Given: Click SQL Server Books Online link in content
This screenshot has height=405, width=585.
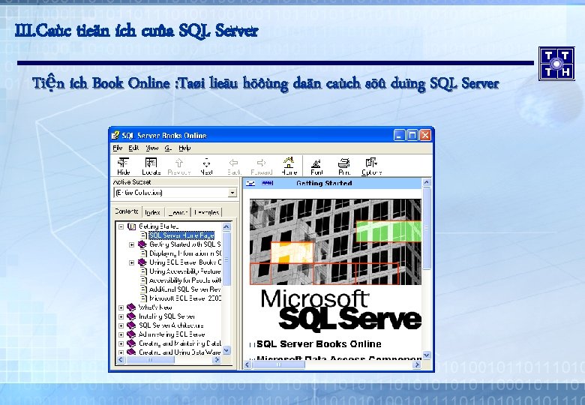Looking at the screenshot, I should [x=319, y=343].
